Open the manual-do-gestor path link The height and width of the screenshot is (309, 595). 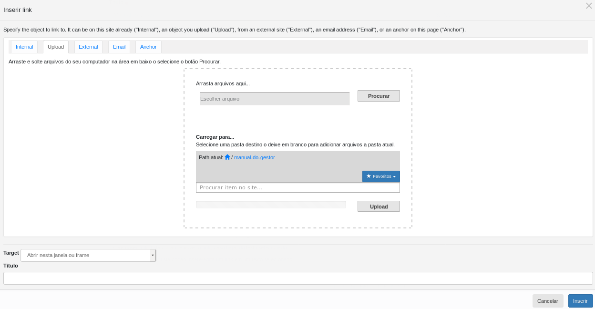(254, 157)
